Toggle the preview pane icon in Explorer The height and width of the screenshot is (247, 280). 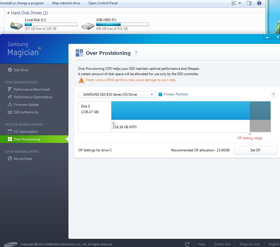[249, 3]
